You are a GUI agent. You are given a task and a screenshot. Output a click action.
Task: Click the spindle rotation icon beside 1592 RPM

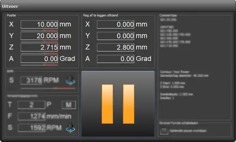coord(70,128)
